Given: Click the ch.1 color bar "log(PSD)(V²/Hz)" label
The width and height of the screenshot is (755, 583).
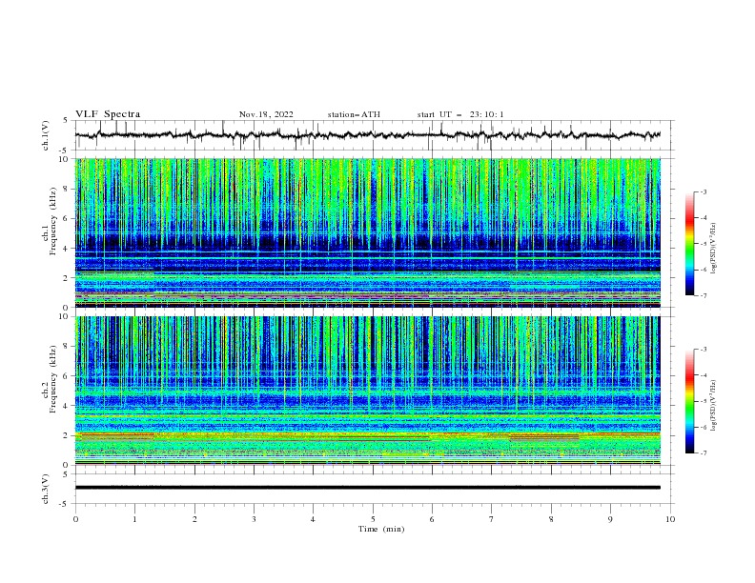Looking at the screenshot, I should coord(713,249).
